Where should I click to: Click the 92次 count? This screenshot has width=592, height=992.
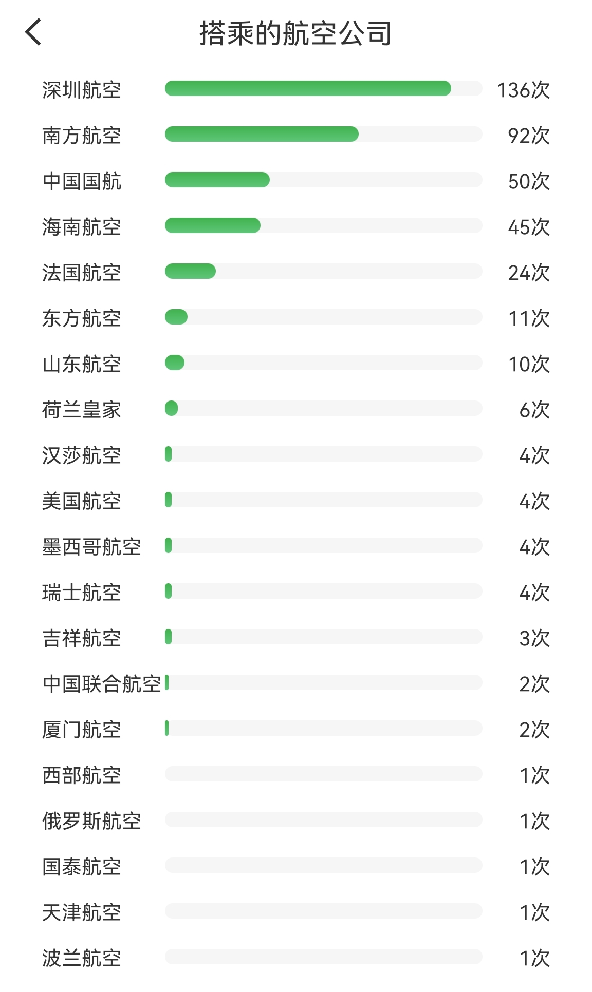pos(529,136)
